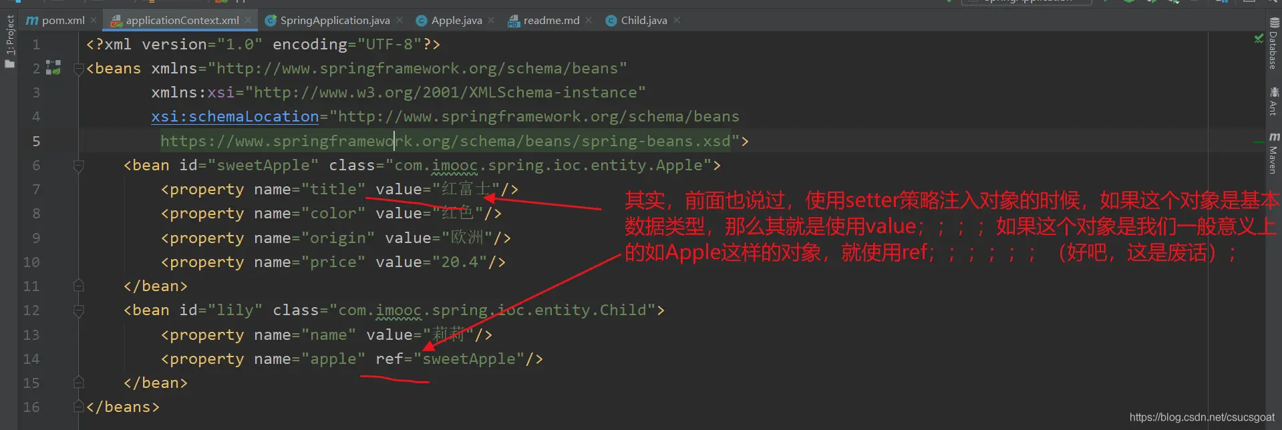This screenshot has width=1282, height=430.
Task: Click the closing </beans> tag on line 16
Action: (123, 407)
